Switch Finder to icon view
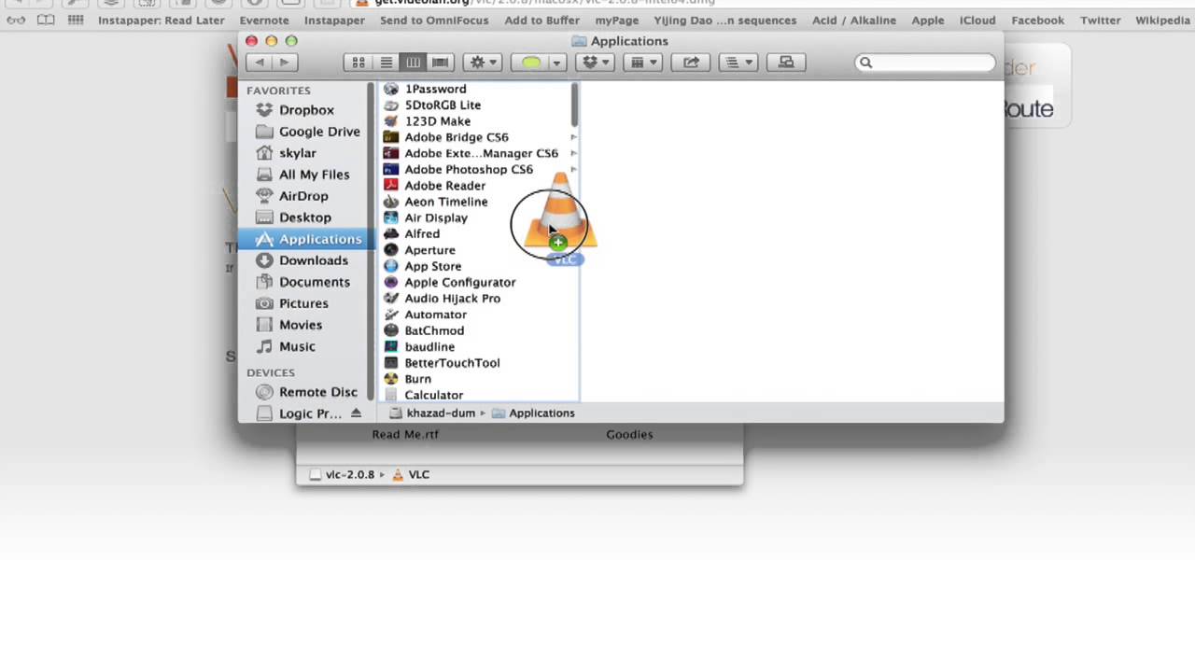1195x672 pixels. [358, 63]
